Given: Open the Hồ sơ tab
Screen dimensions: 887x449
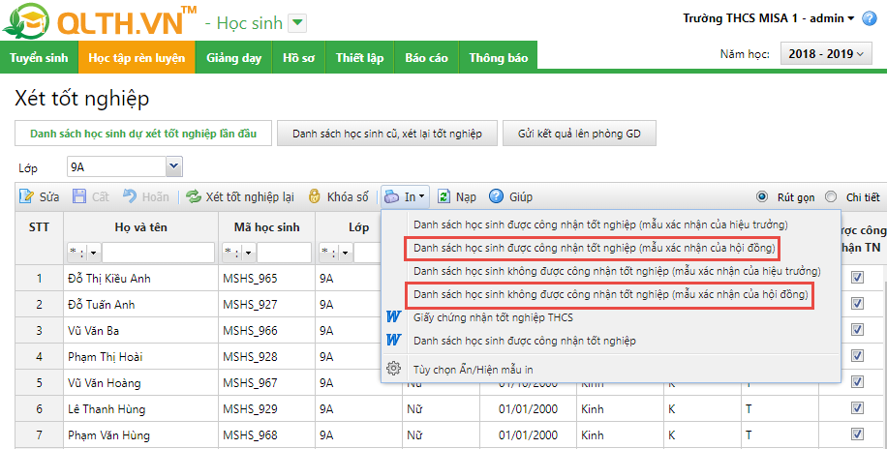Looking at the screenshot, I should [x=298, y=58].
